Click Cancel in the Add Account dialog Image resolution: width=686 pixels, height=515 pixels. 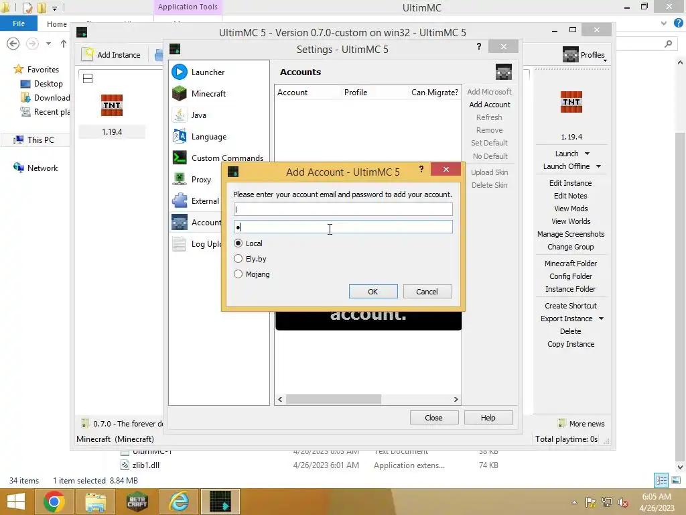pos(427,292)
